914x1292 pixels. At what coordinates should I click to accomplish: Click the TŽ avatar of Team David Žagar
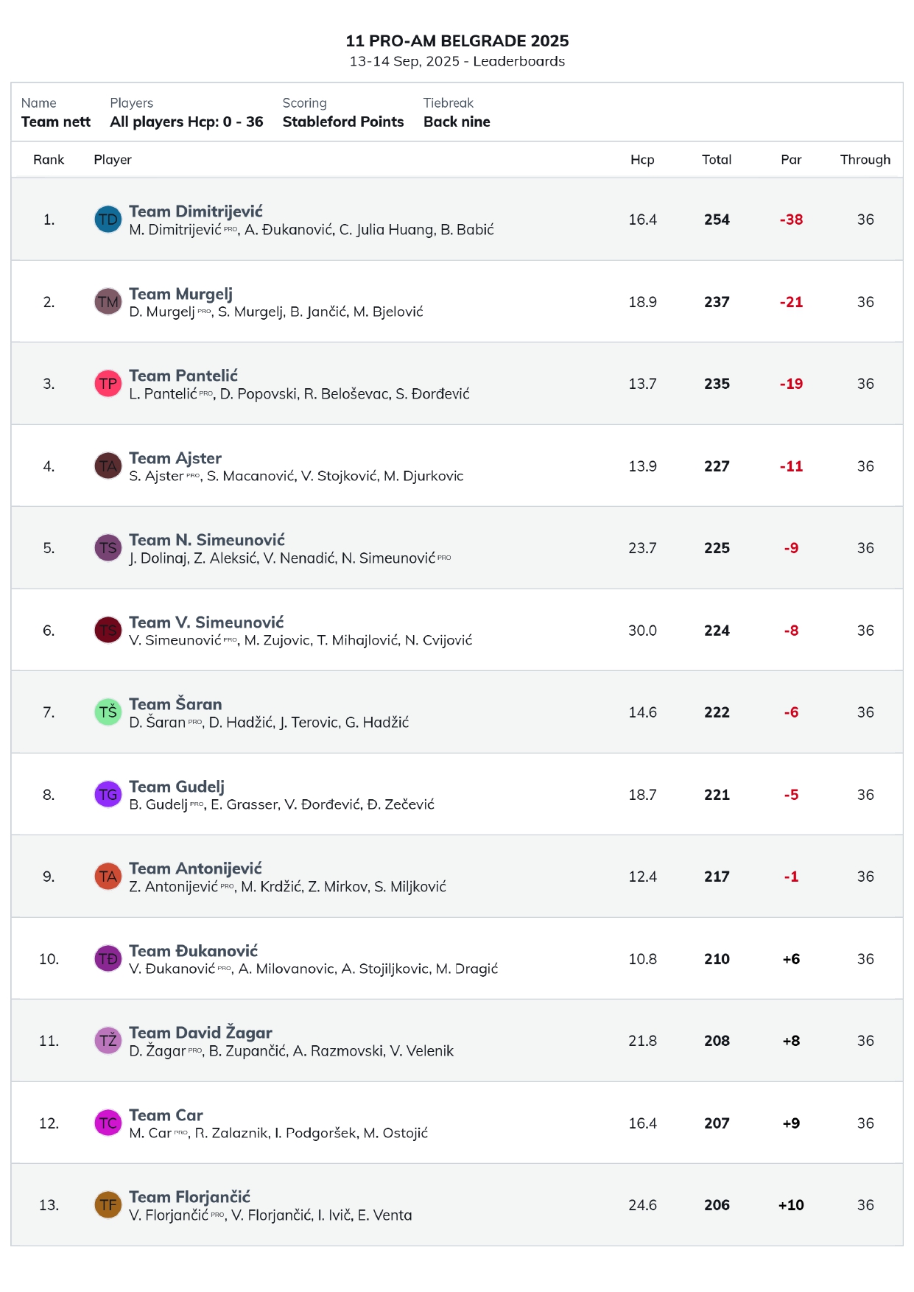pyautogui.click(x=108, y=1041)
